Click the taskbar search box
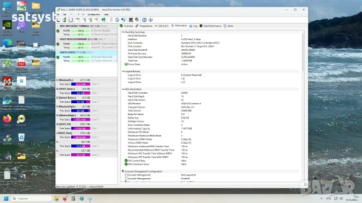362x203 pixels. point(32,198)
